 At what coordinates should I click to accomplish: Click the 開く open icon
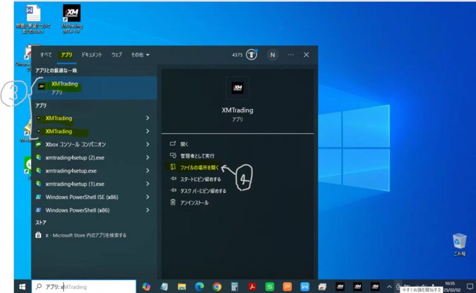(173, 144)
